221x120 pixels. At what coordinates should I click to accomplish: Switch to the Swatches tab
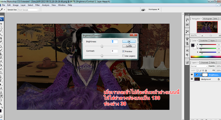pyautogui.click(x=204, y=41)
